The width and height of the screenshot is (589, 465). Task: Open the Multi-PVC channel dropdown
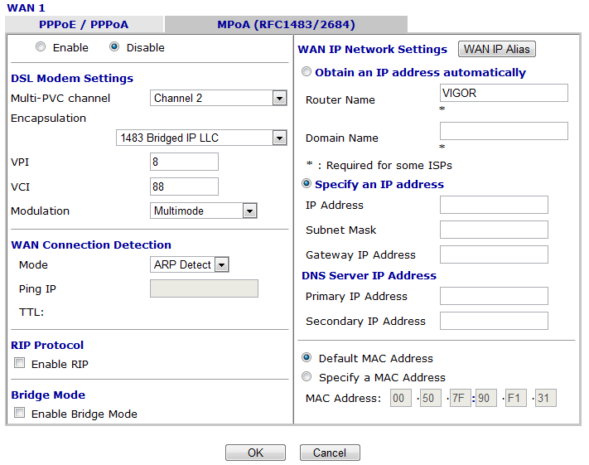219,98
